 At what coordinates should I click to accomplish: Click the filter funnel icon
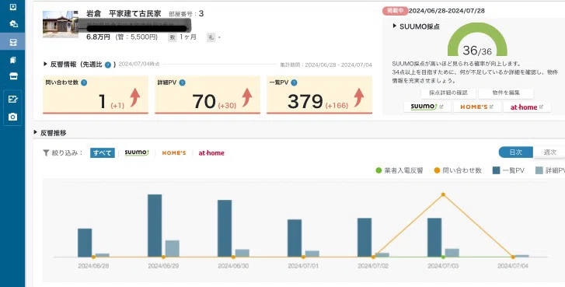pyautogui.click(x=46, y=153)
